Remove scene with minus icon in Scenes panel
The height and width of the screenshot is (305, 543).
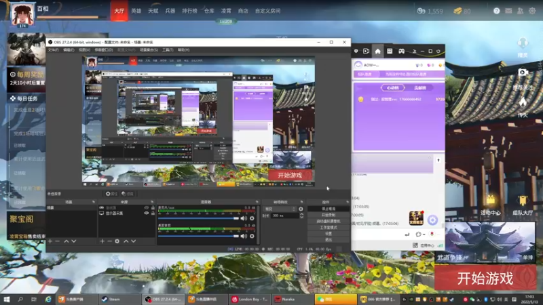(58, 241)
